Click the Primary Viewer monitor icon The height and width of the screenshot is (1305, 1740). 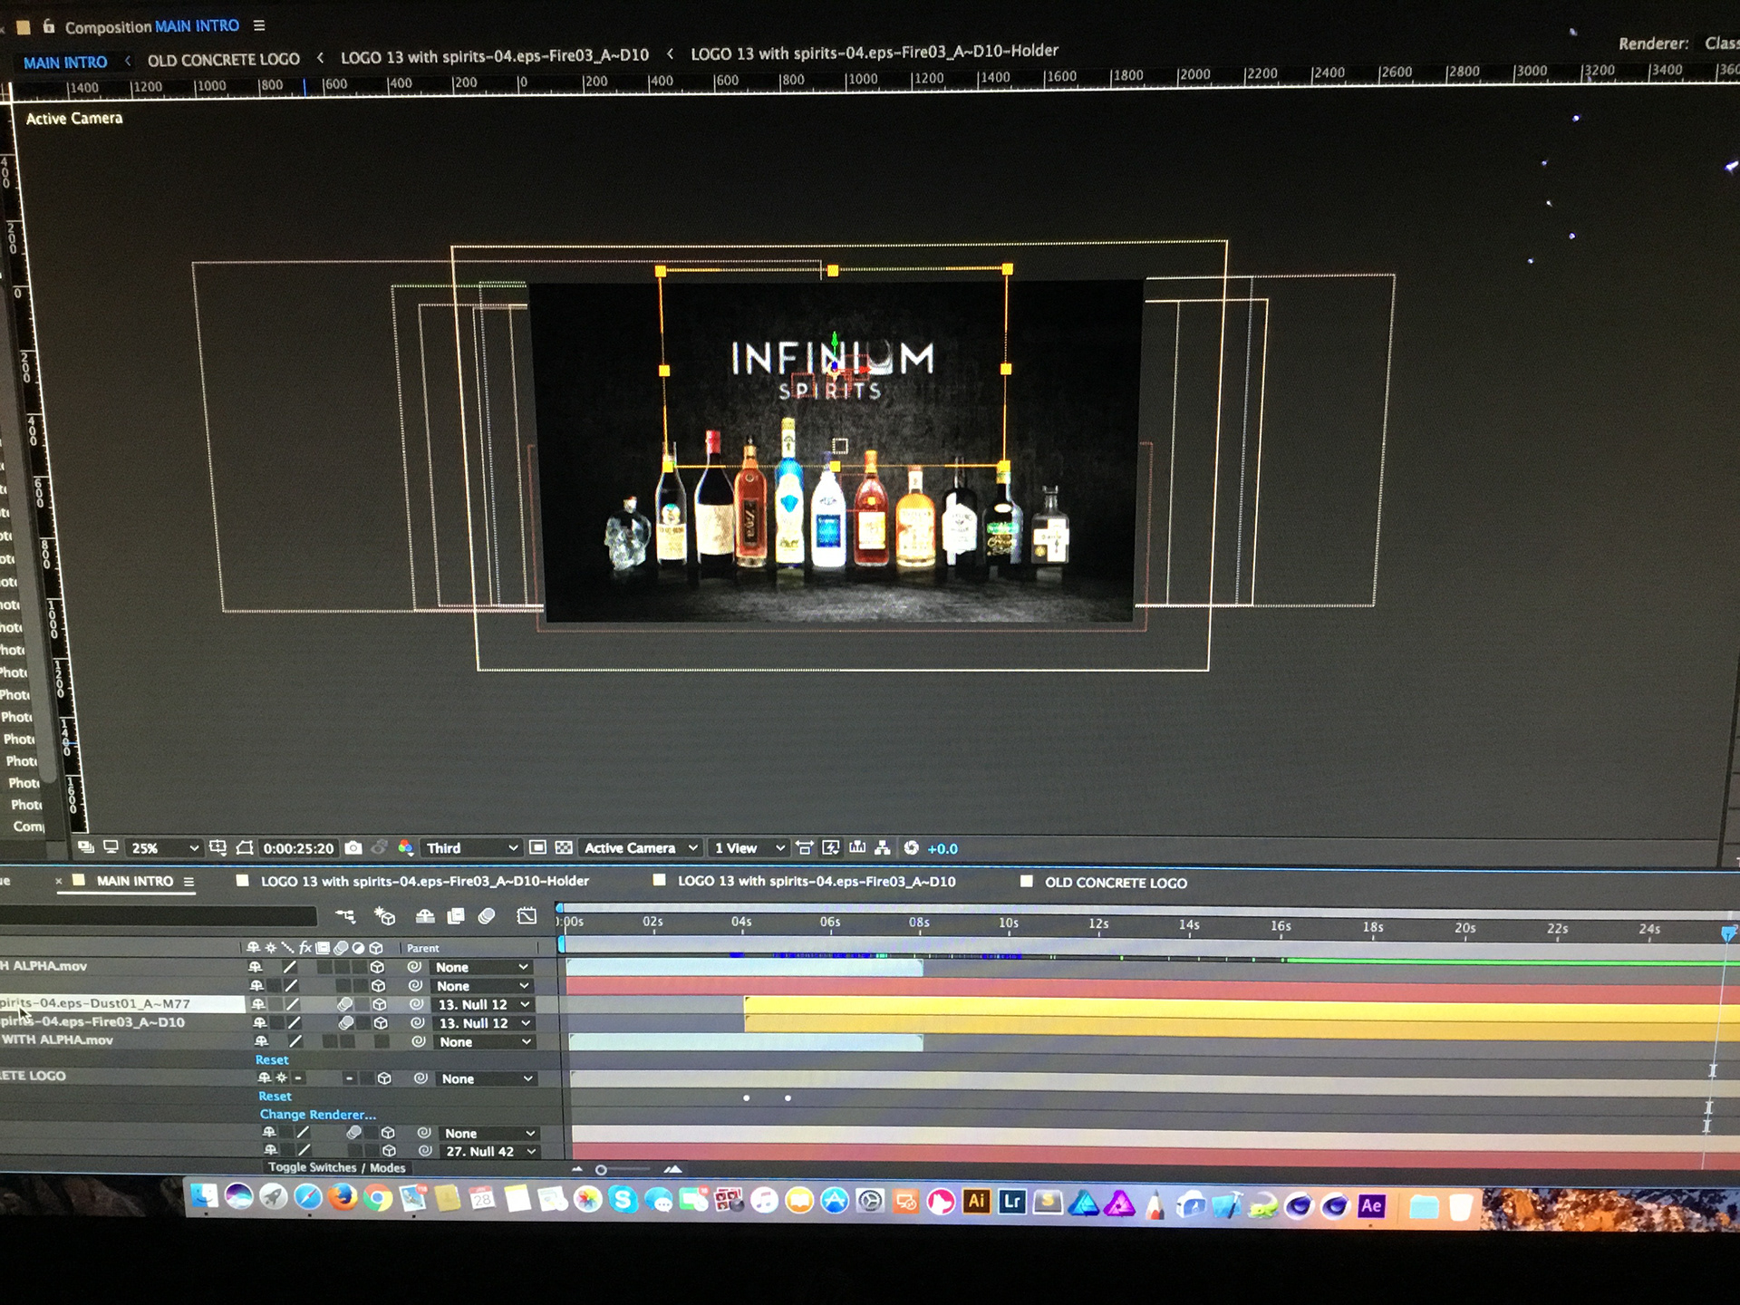[x=111, y=847]
